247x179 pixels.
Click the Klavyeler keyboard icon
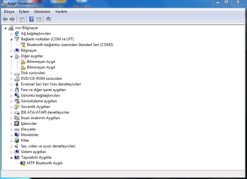(x=17, y=129)
